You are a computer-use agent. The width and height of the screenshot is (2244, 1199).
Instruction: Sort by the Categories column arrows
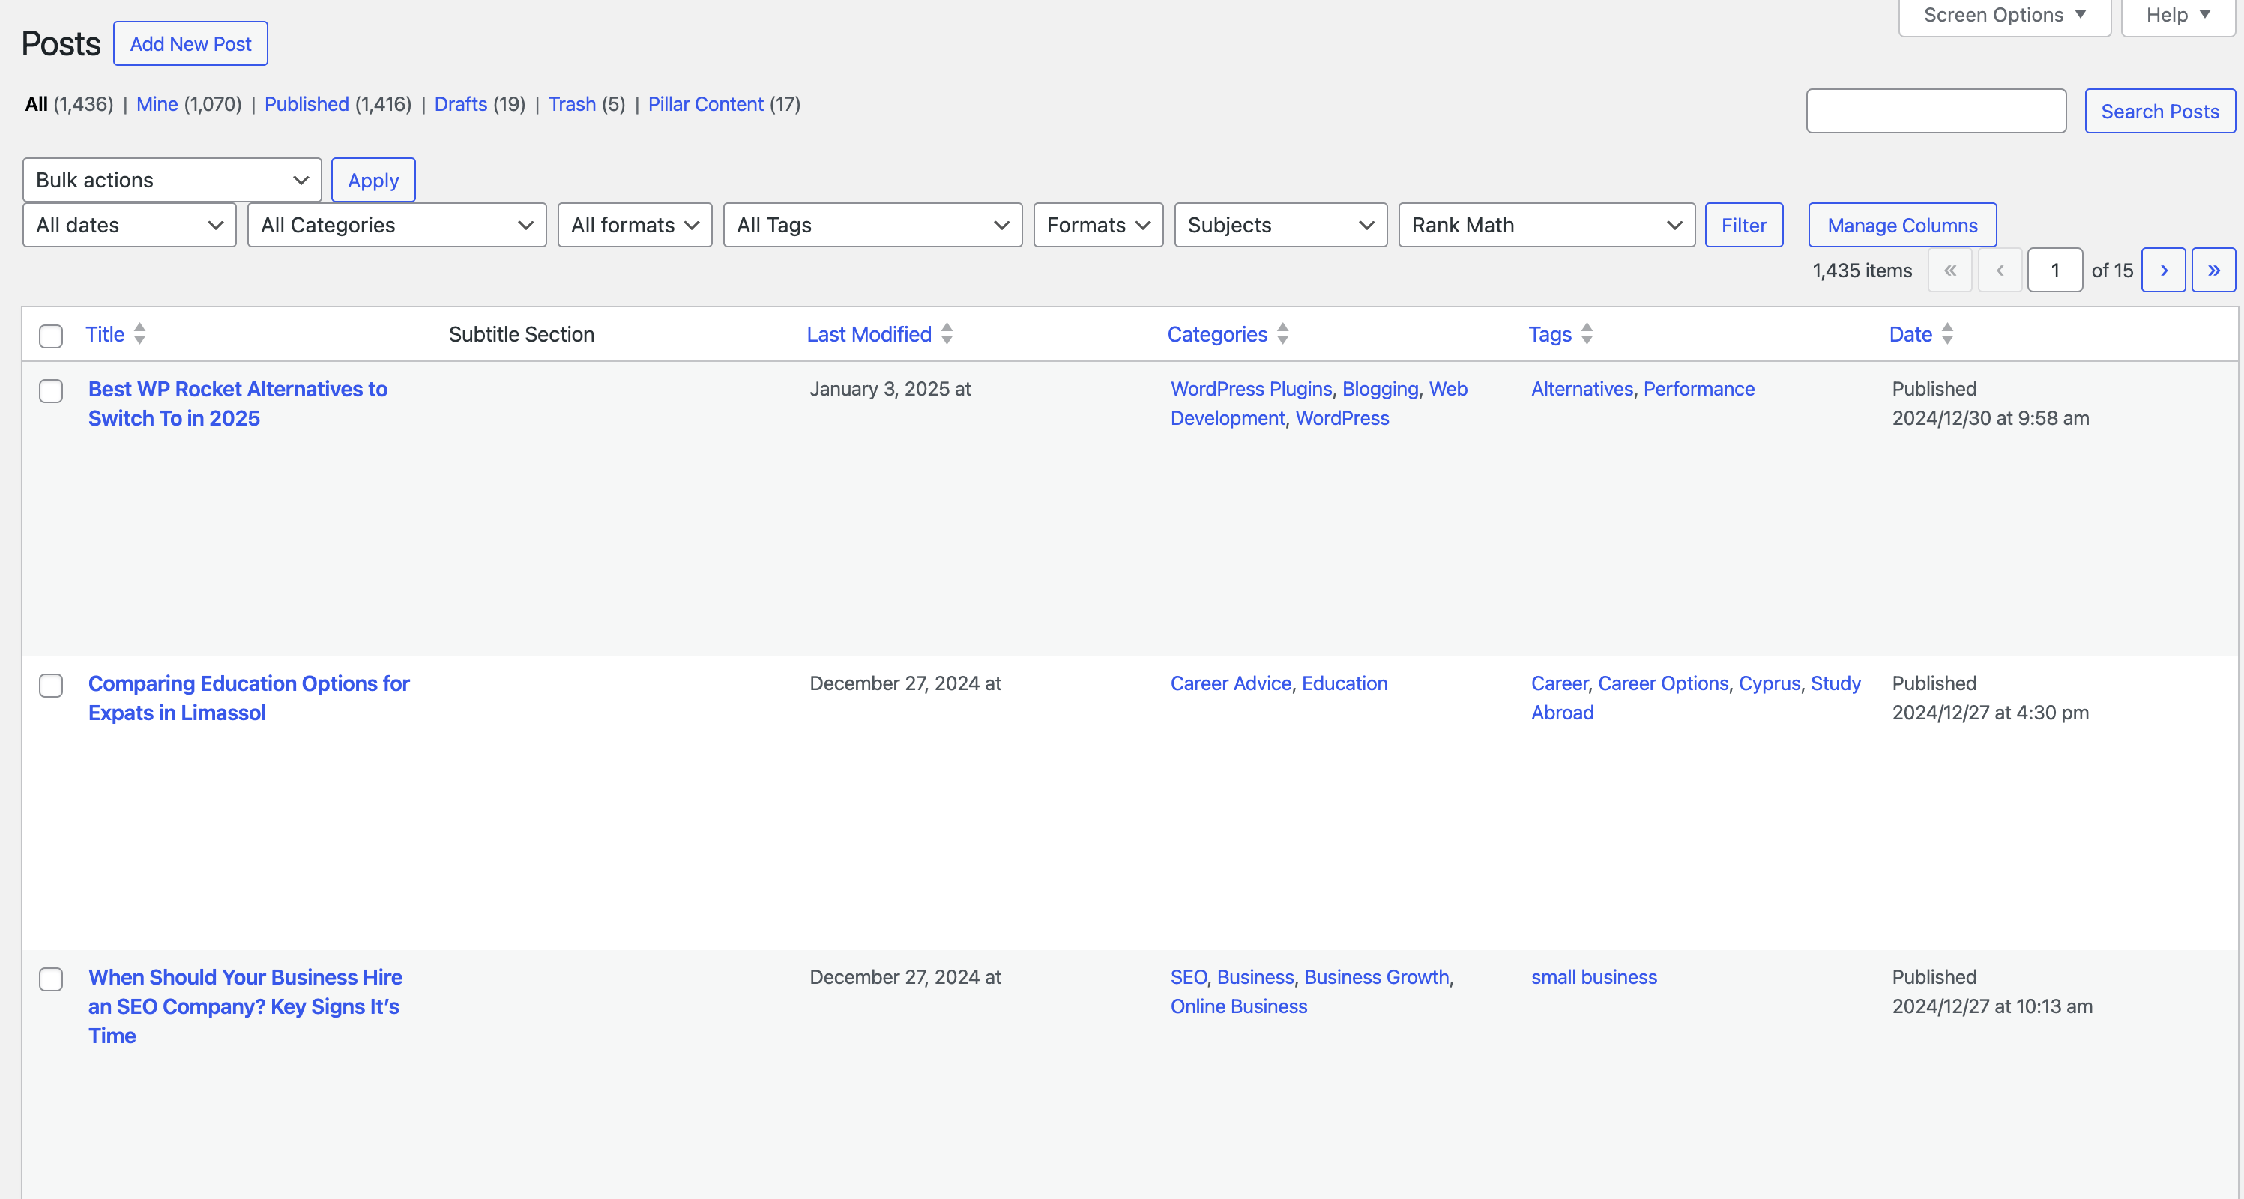coord(1282,333)
